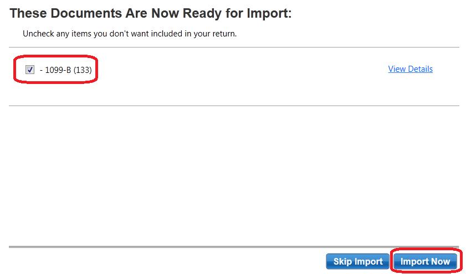Click the word 'Details' in the View Details link
Screen dimensions: 466x274
(x=420, y=69)
